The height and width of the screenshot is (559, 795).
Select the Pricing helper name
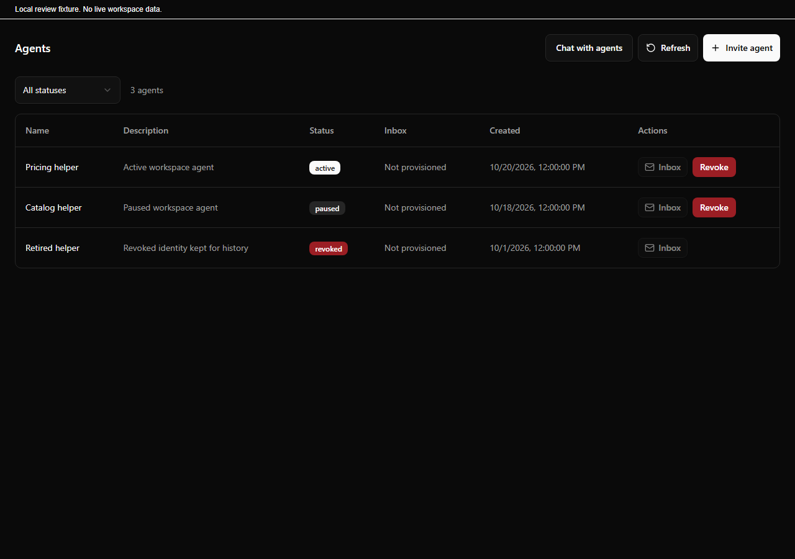(x=52, y=167)
